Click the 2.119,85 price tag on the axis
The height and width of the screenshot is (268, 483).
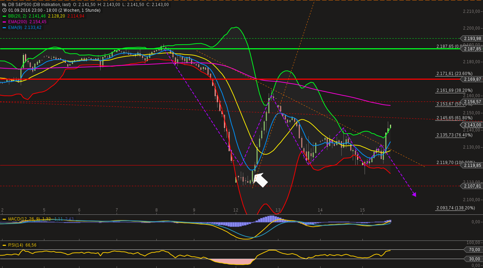[470, 165]
